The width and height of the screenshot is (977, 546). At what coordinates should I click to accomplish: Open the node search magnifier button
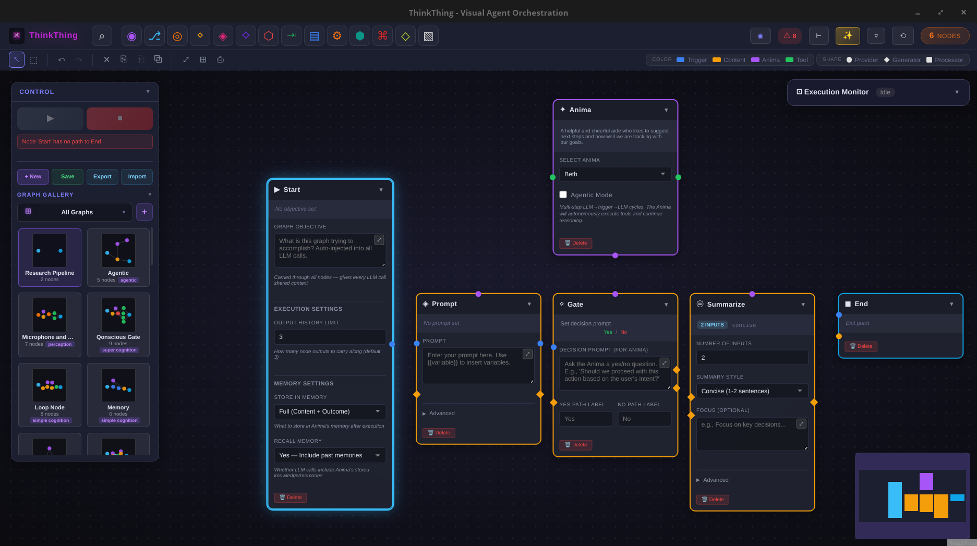[x=102, y=36]
